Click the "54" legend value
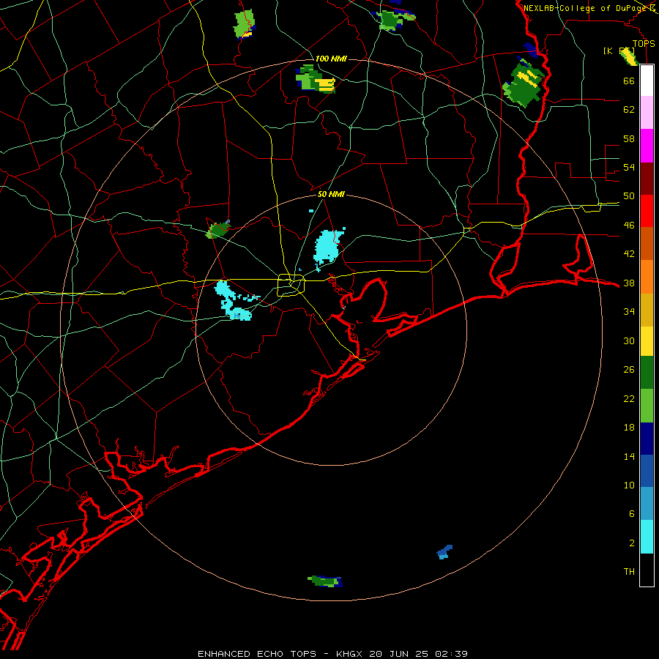The width and height of the screenshot is (659, 659). coord(629,167)
